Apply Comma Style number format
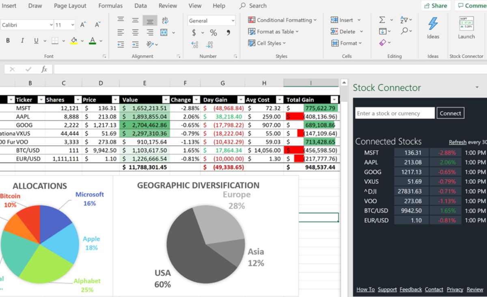This screenshot has height=297, width=487. coord(228,33)
